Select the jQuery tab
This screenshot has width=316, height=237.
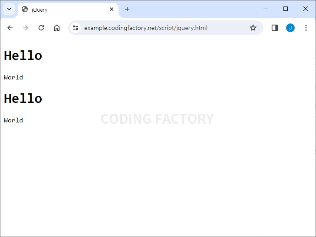68,10
